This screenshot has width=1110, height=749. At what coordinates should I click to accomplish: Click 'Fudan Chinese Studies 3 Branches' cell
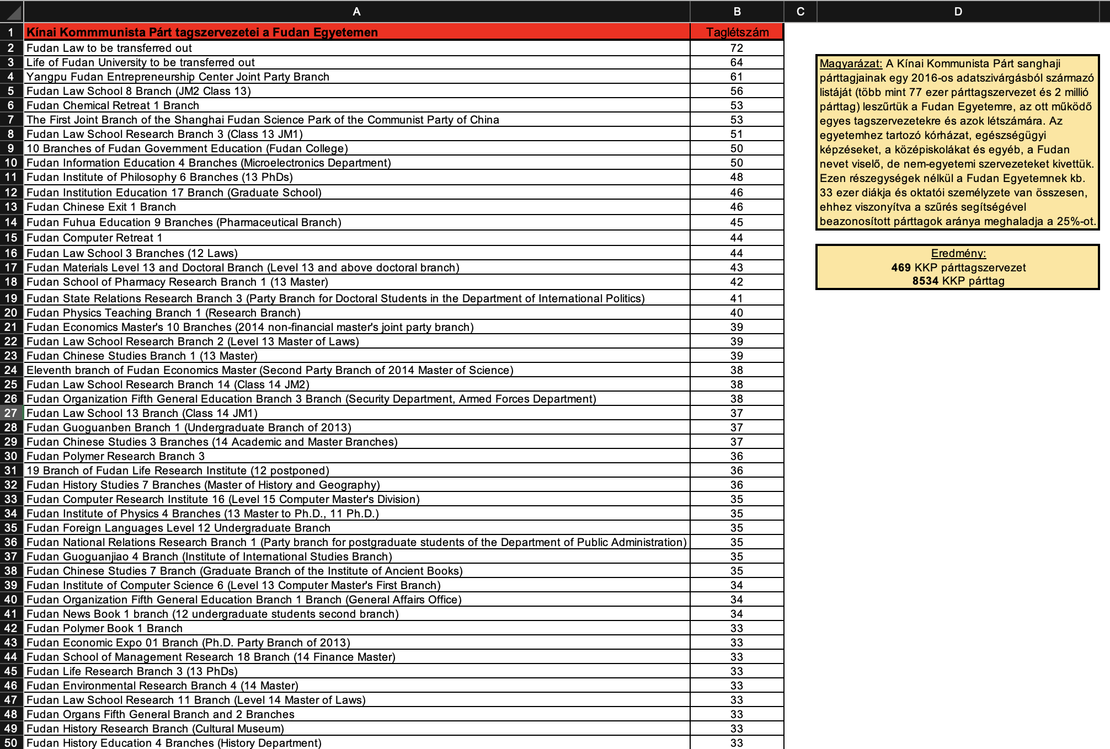pos(357,442)
